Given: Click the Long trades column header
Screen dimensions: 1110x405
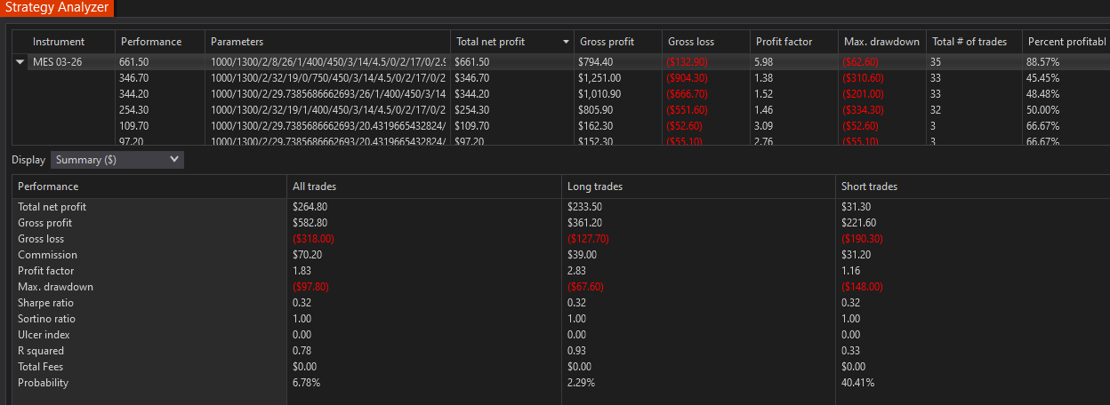Looking at the screenshot, I should 595,187.
